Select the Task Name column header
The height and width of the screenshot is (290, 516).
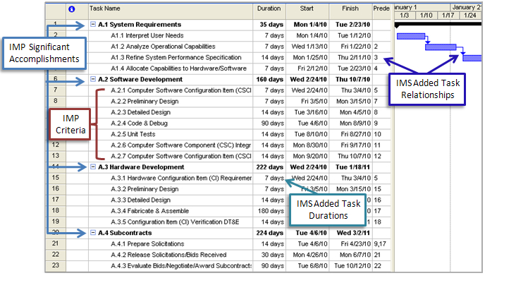[x=169, y=10]
